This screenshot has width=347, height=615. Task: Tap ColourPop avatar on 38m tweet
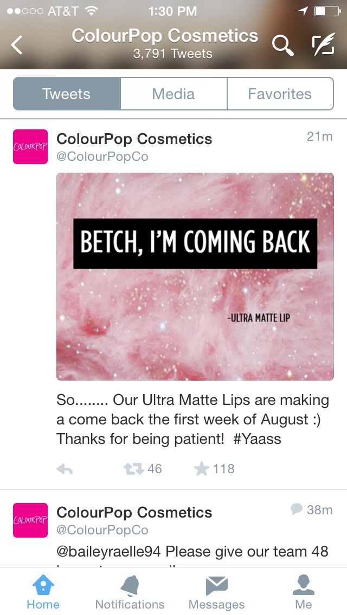[x=30, y=520]
